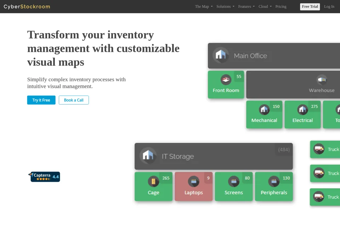Click the Main Office label
The image size is (340, 226).
tap(250, 56)
